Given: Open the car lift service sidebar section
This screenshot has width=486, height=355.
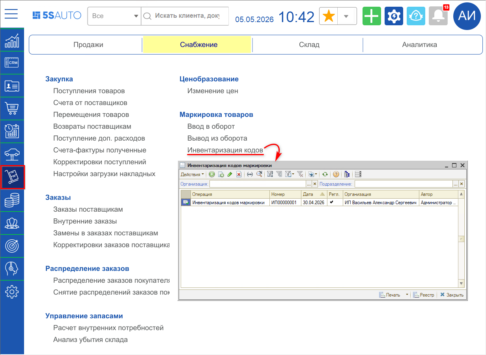Looking at the screenshot, I should point(12,154).
